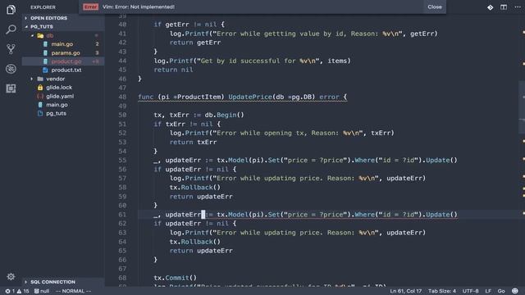Open params.go file
Screen dimensions: 525x295
click(66, 52)
